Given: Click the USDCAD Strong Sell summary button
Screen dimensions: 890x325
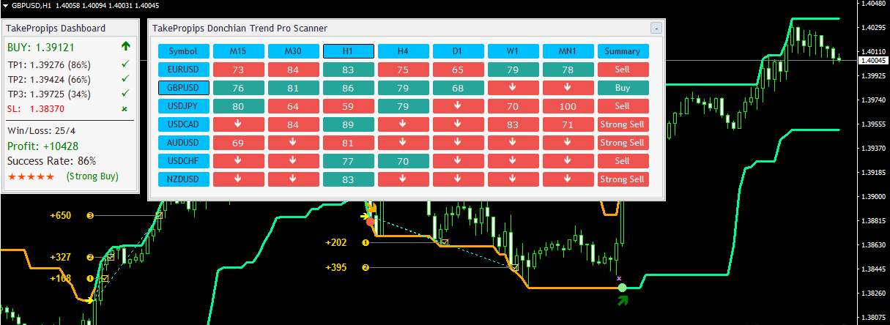Looking at the screenshot, I should [623, 124].
